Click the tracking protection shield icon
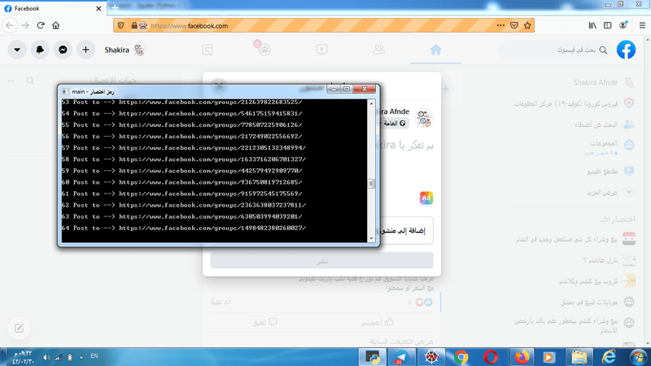Viewport: 651px width, 366px height. click(120, 25)
